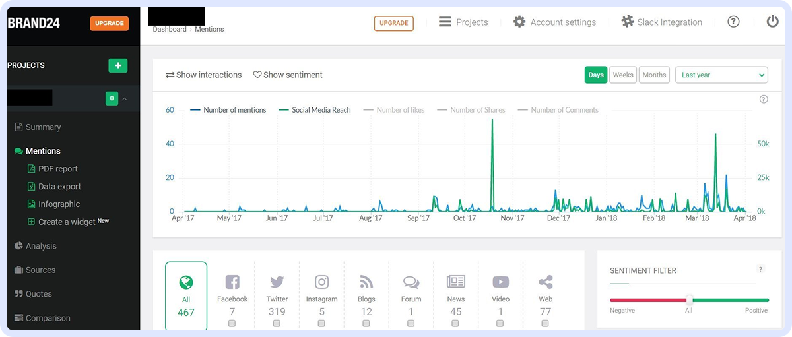The image size is (792, 337).
Task: Select the Twitter source icon
Action: click(277, 282)
